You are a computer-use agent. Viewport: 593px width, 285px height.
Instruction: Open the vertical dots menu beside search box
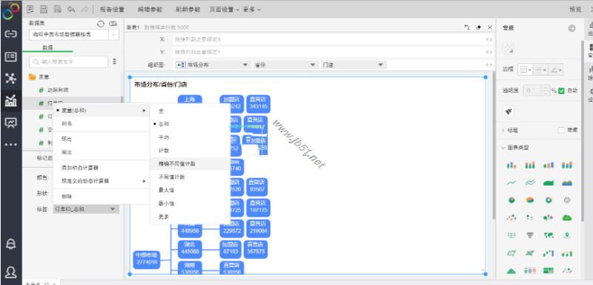click(114, 62)
